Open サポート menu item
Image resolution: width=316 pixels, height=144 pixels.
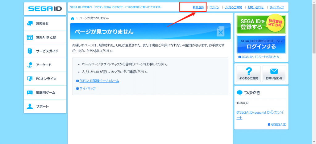(x=45, y=106)
